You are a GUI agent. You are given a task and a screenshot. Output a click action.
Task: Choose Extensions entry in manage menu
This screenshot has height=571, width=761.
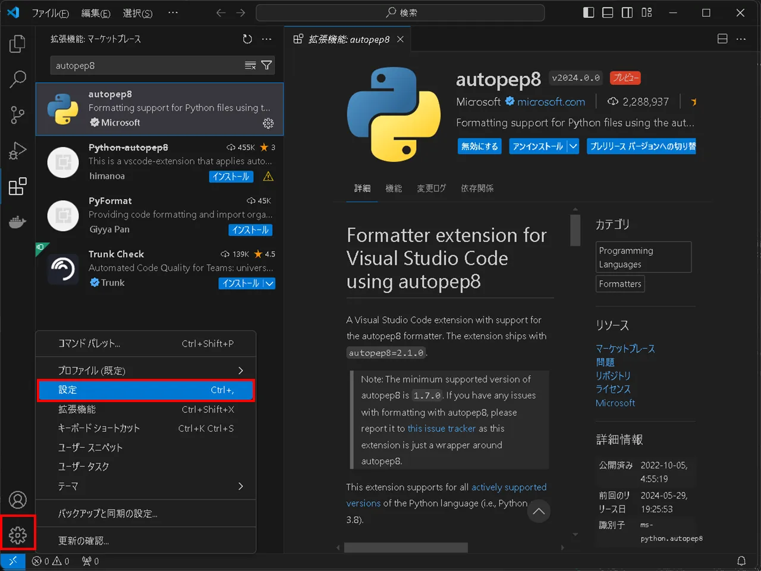[x=146, y=409]
